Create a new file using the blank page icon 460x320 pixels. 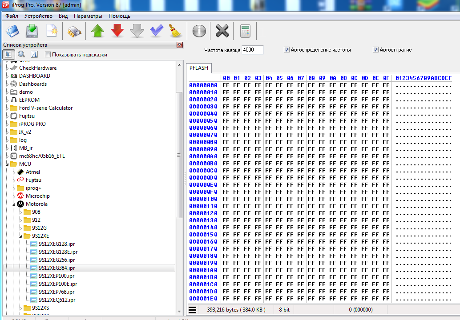pos(52,31)
